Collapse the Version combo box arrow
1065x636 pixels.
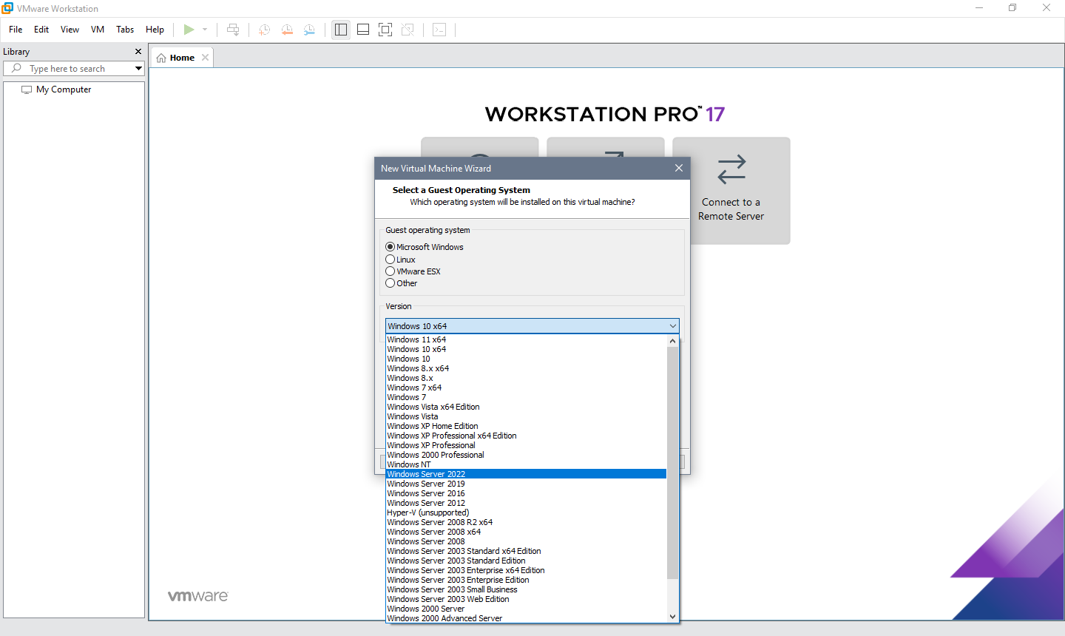tap(672, 326)
